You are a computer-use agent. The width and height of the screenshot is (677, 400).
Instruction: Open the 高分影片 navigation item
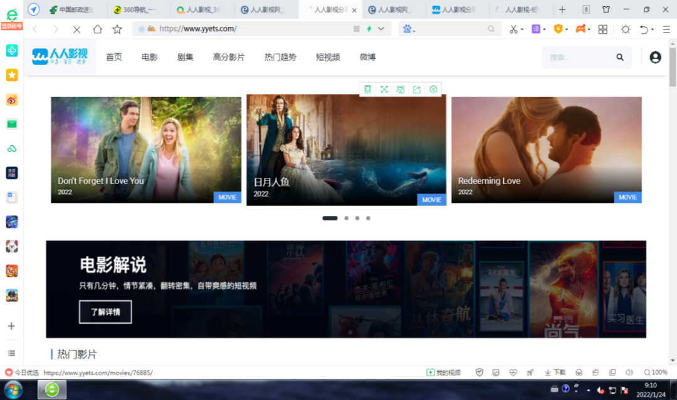point(229,57)
